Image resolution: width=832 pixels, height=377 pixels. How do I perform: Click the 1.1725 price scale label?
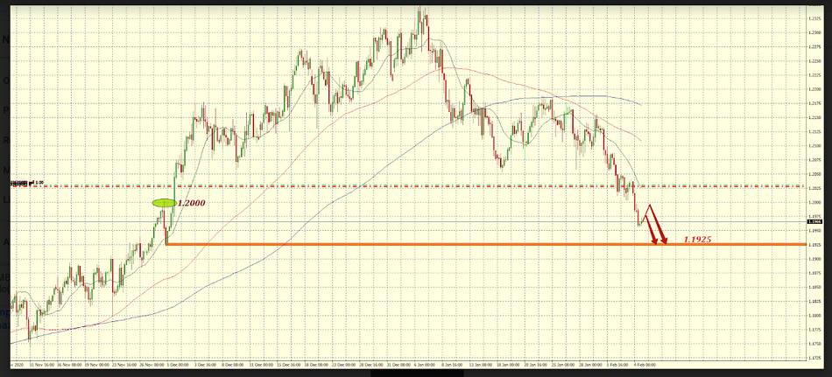tap(815, 358)
